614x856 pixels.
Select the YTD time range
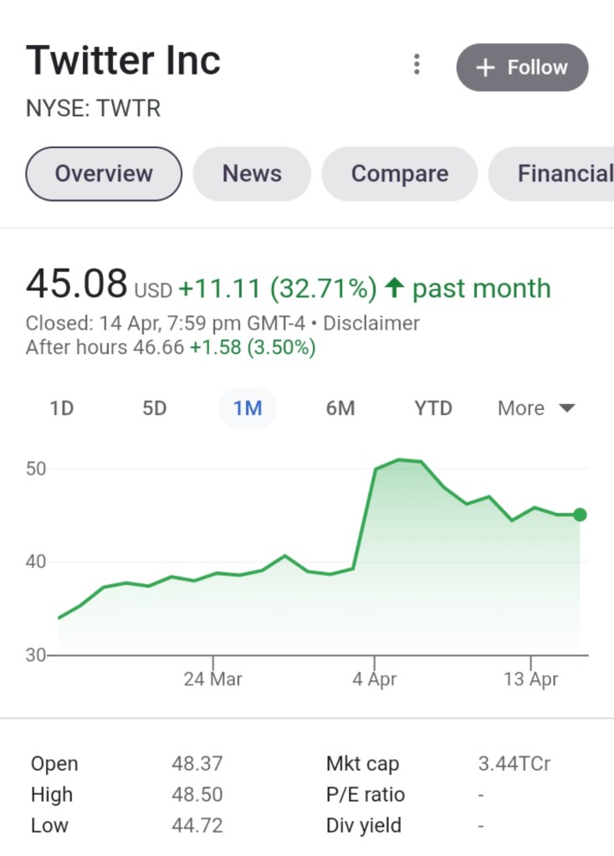[x=433, y=408]
